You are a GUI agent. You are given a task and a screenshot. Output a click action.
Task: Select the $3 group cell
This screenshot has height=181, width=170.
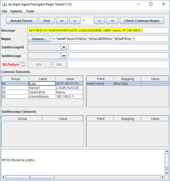15,96
